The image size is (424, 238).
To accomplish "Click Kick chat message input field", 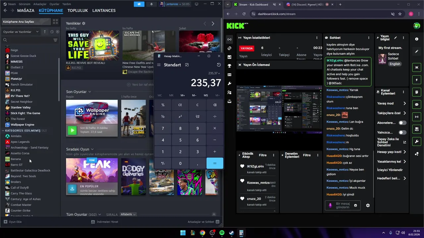I will click(343, 205).
